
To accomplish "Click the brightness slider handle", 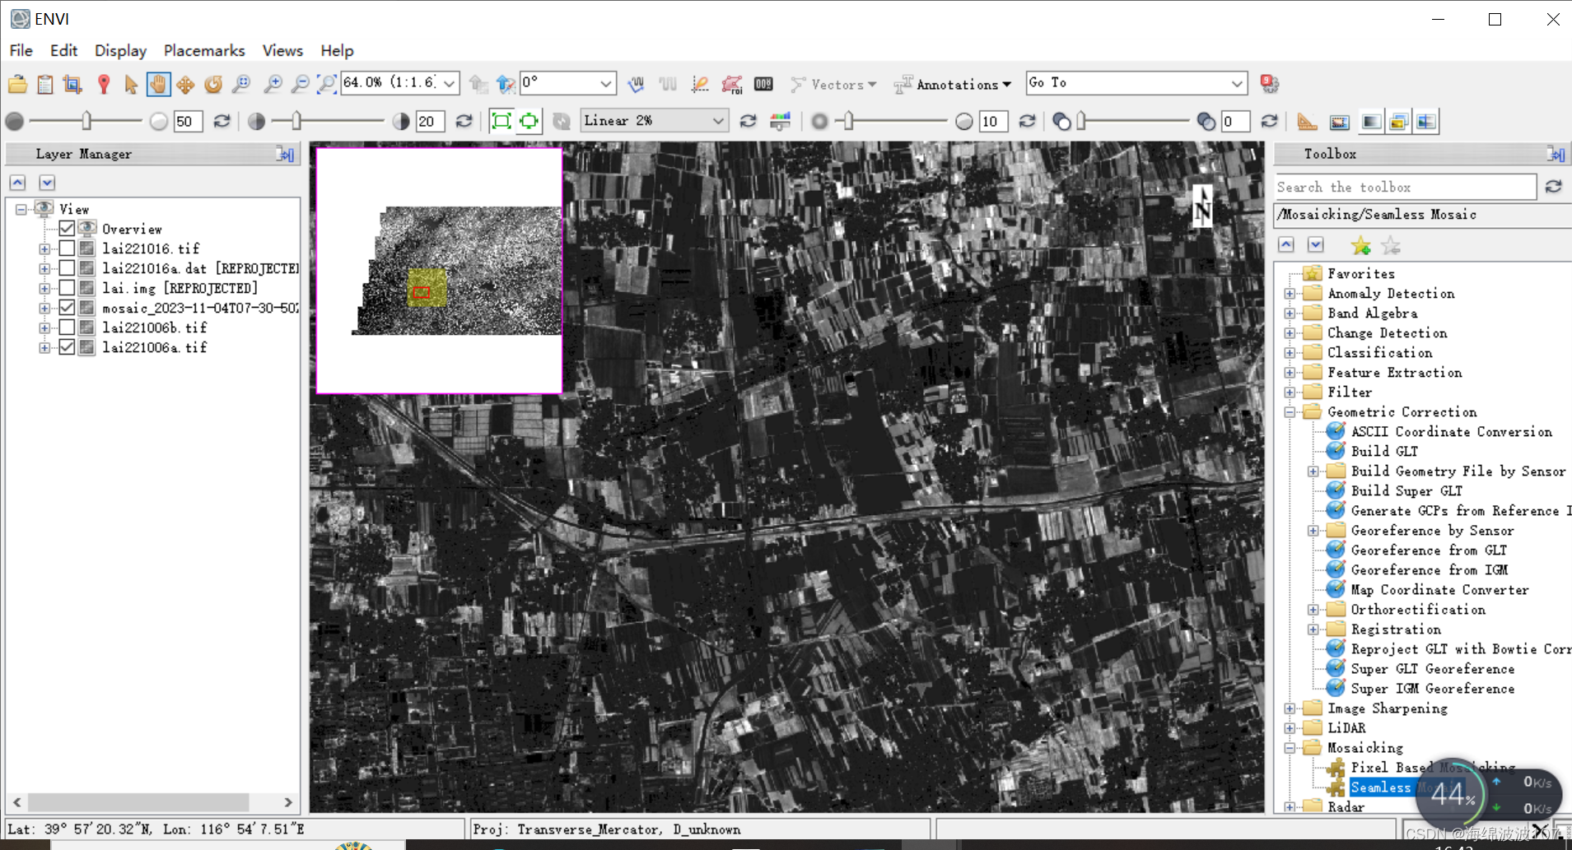I will [86, 121].
